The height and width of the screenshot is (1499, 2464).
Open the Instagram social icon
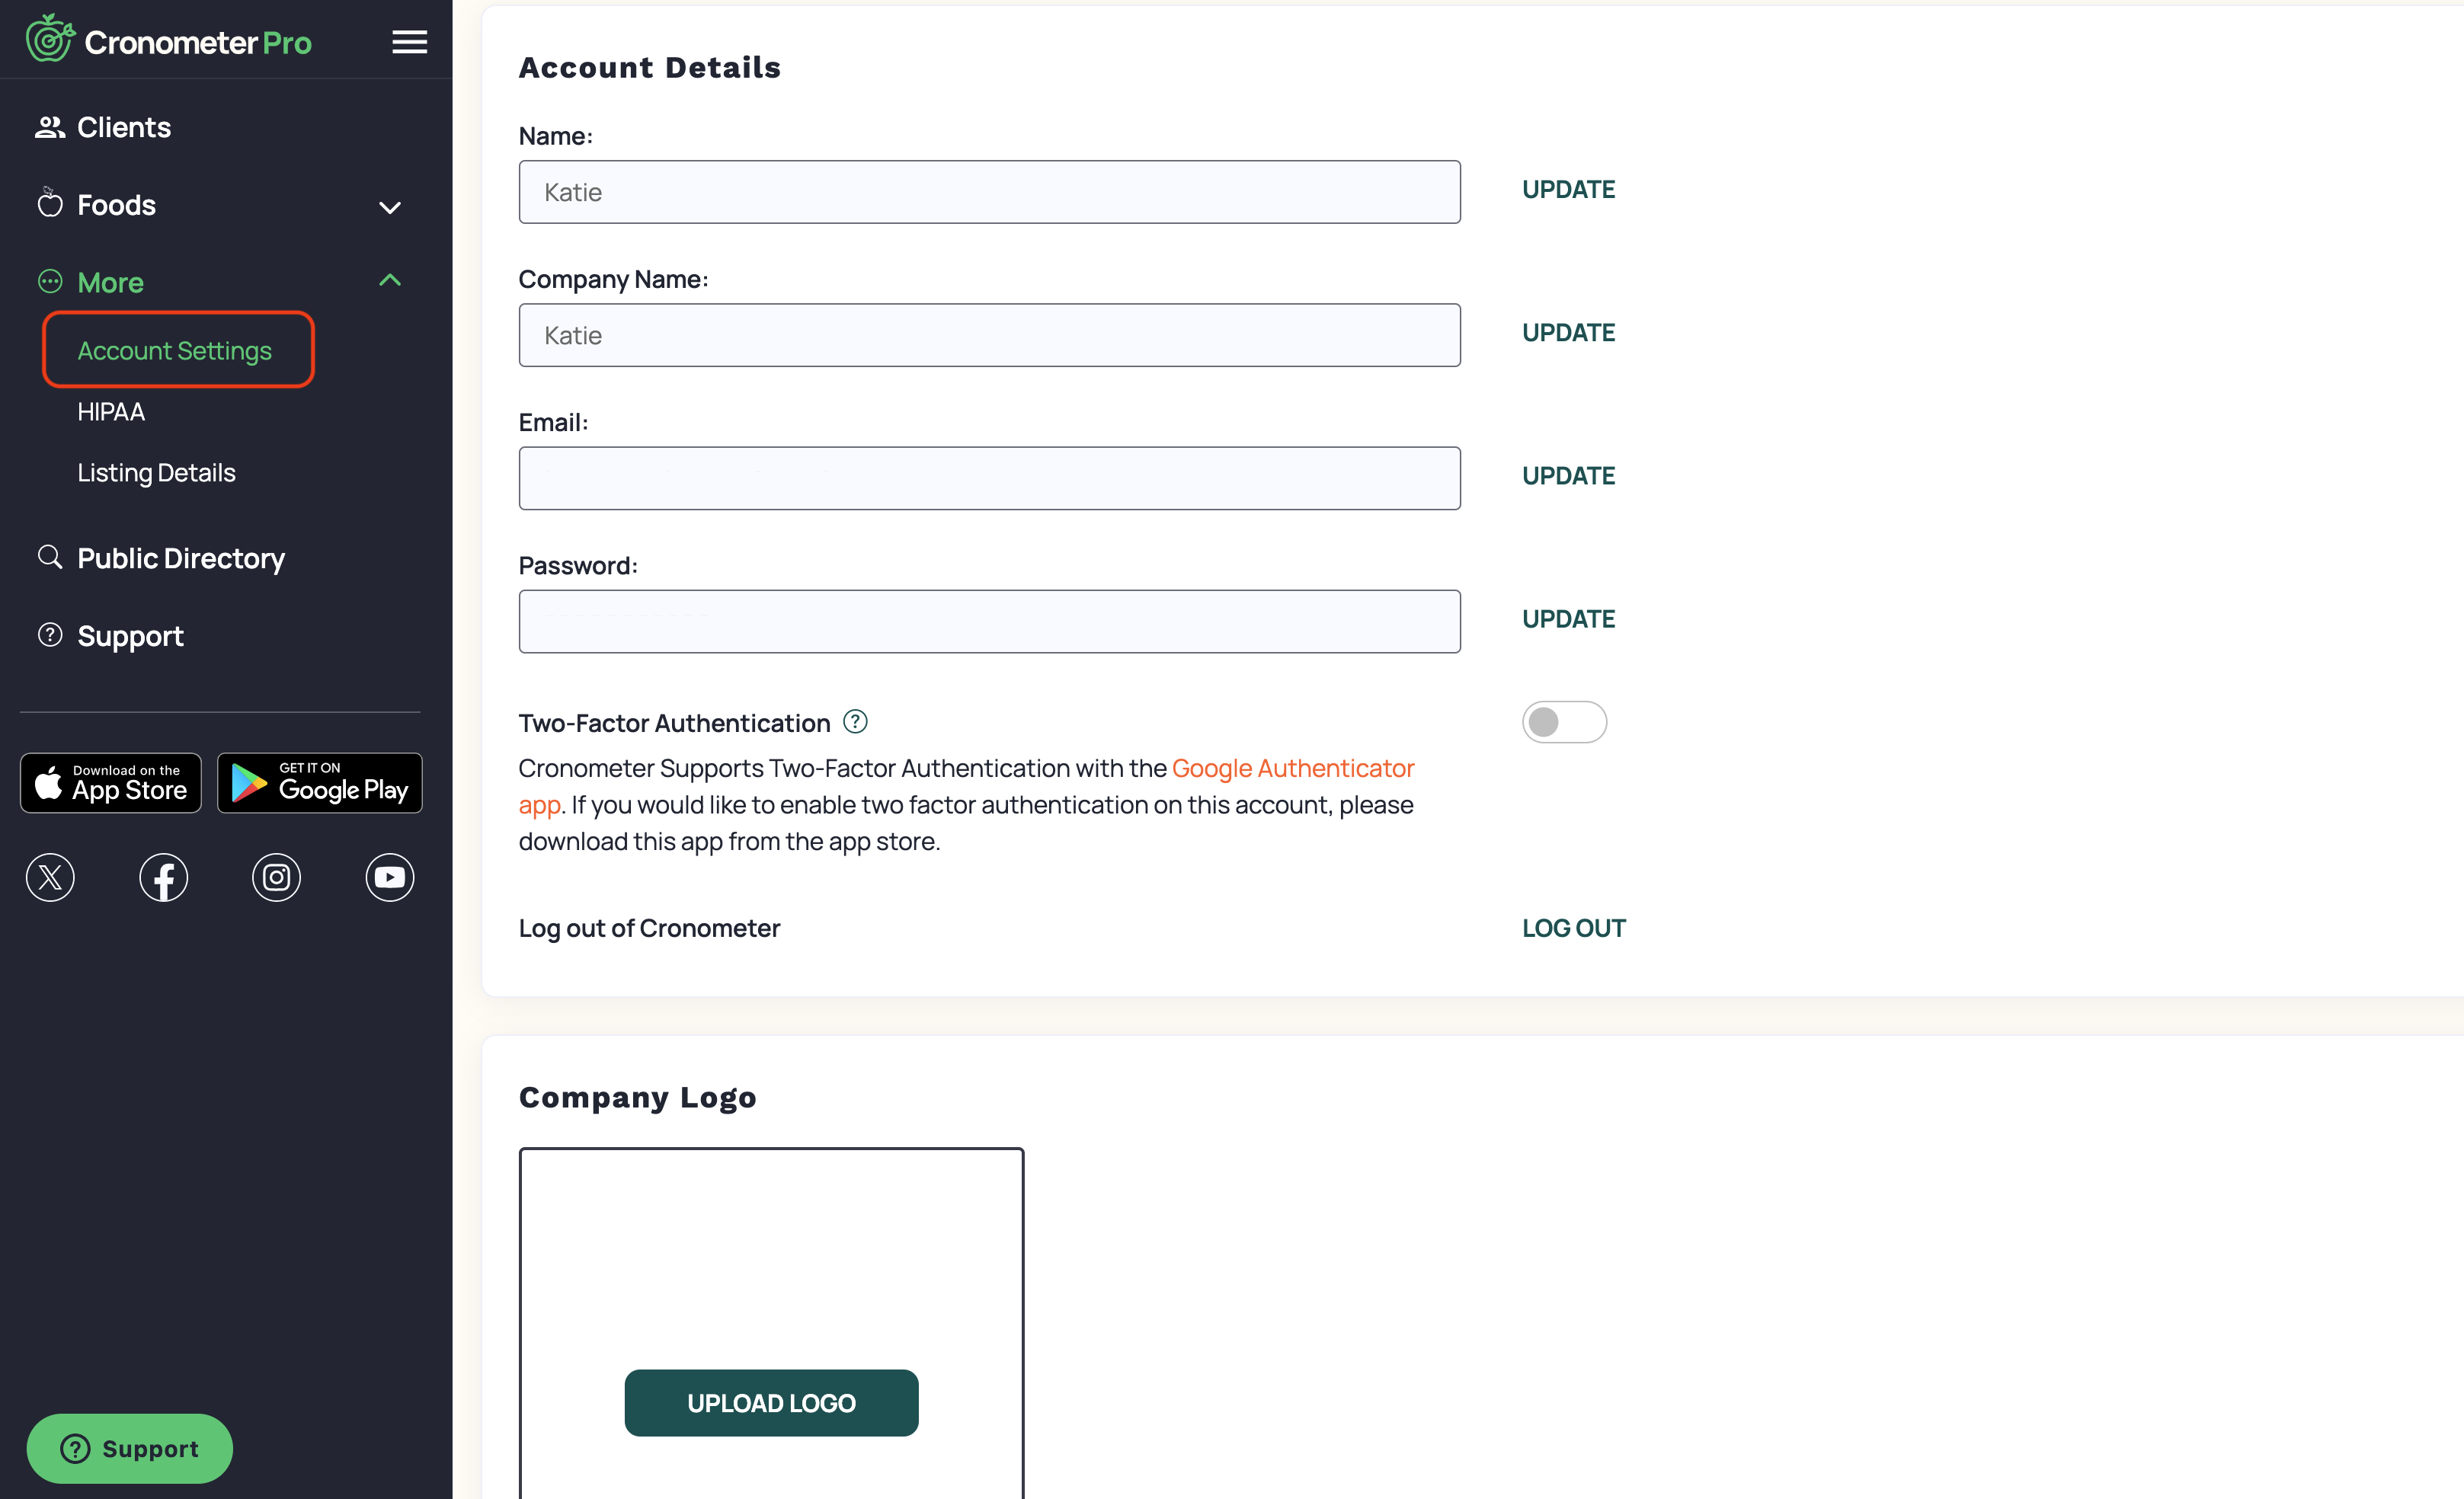click(x=276, y=877)
